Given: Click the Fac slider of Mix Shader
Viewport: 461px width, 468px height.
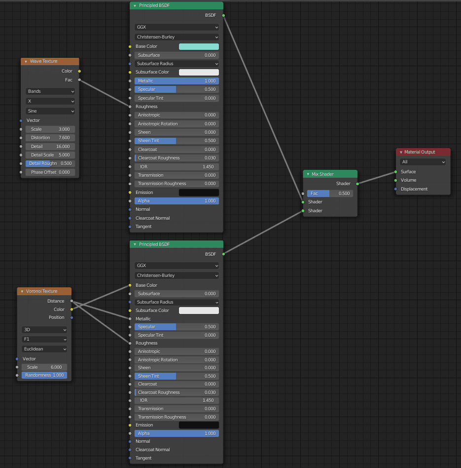Looking at the screenshot, I should click(x=330, y=193).
